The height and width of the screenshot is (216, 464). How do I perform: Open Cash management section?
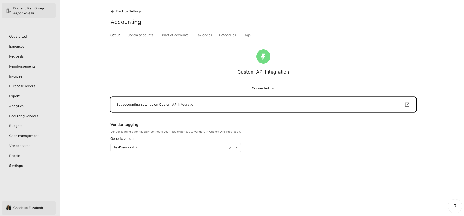pos(24,136)
